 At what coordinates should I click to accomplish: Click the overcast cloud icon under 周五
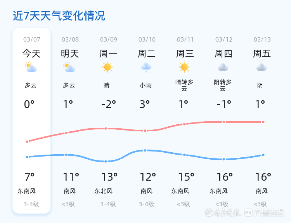(262, 68)
